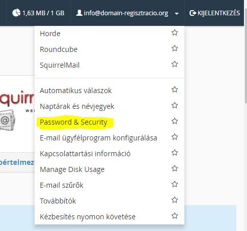The image size is (247, 231).
Task: Open SquirrelMail from the dropdown menu
Action: pyautogui.click(x=60, y=65)
